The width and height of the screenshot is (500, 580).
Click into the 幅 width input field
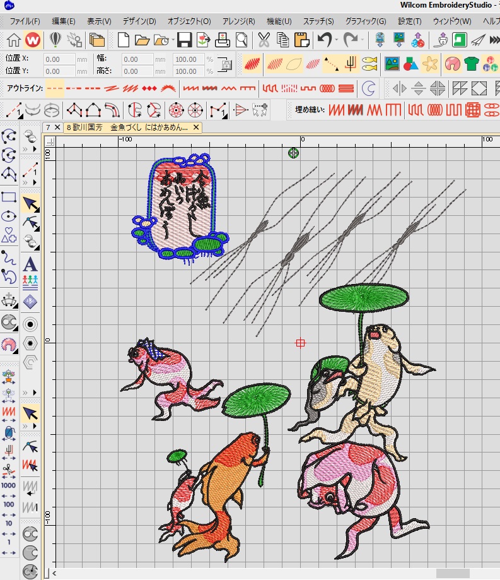pyautogui.click(x=138, y=59)
